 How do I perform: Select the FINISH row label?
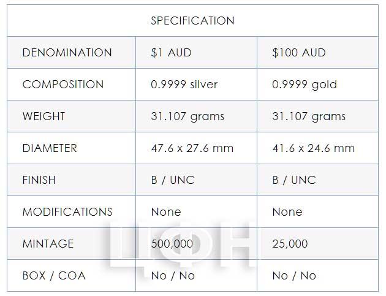[39, 180]
